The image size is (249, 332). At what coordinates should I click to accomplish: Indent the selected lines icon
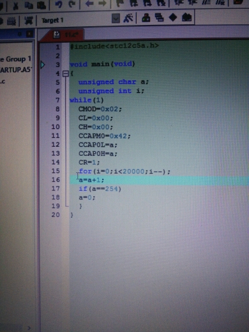click(x=179, y=3)
